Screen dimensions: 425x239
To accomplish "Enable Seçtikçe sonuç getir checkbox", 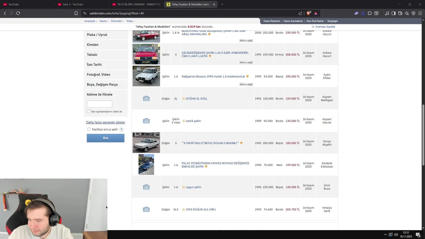I will coord(89,129).
